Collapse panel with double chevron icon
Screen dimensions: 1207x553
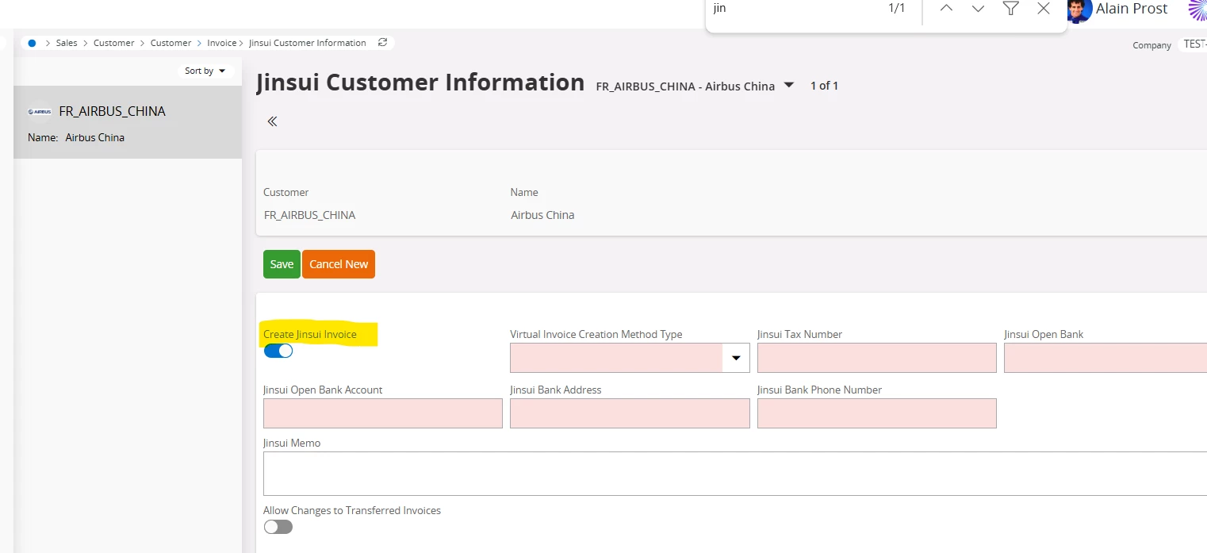click(272, 121)
